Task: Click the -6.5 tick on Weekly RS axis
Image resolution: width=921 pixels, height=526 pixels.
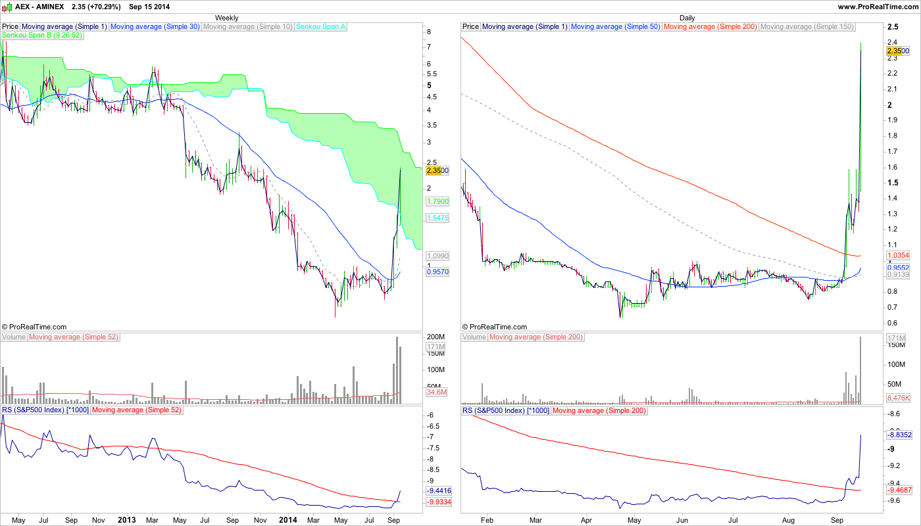Action: [434, 426]
